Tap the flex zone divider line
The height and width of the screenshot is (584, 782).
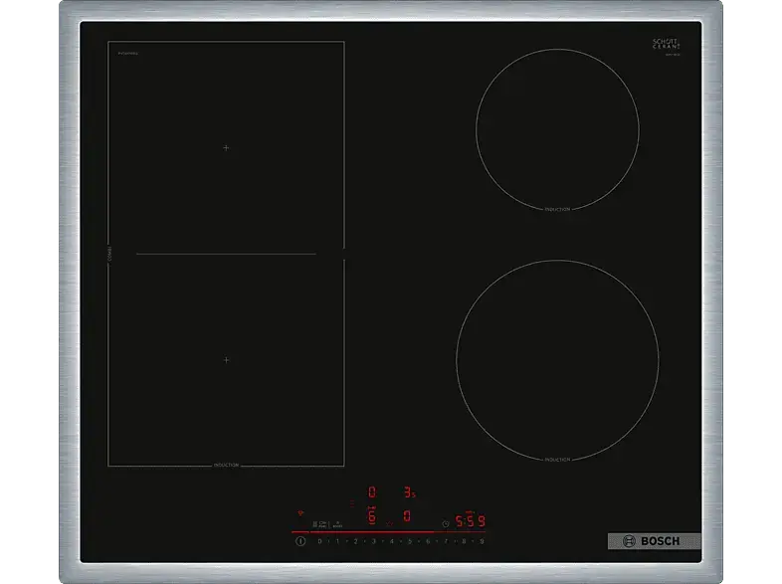click(226, 254)
